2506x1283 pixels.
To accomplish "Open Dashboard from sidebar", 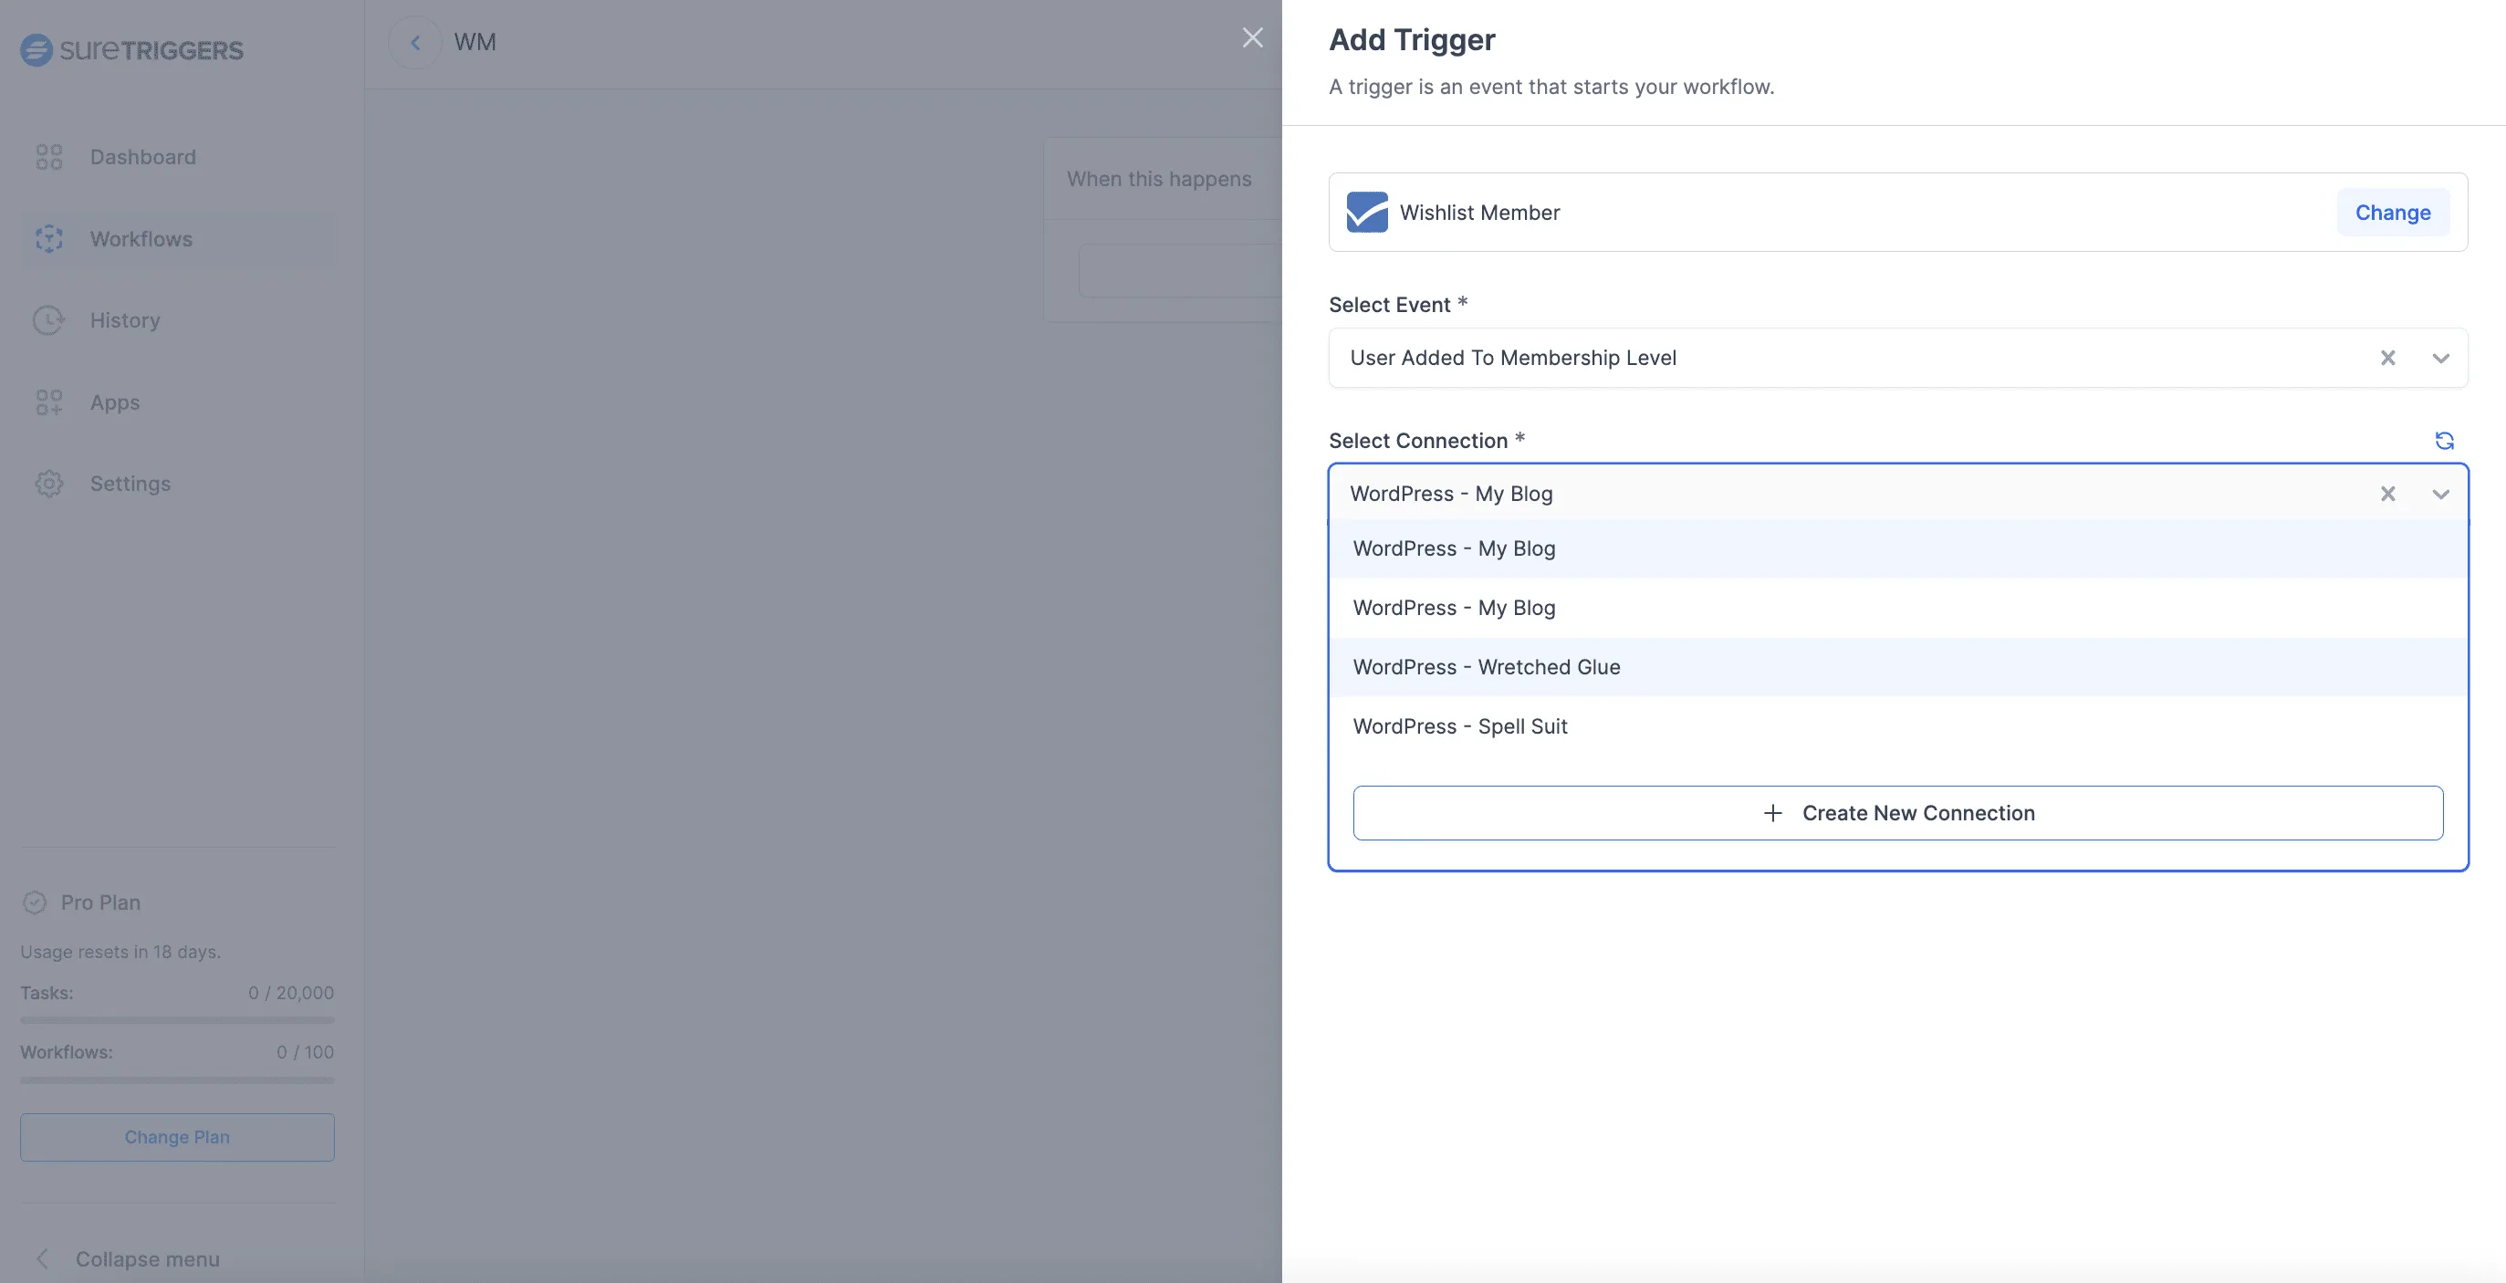I will pyautogui.click(x=142, y=157).
